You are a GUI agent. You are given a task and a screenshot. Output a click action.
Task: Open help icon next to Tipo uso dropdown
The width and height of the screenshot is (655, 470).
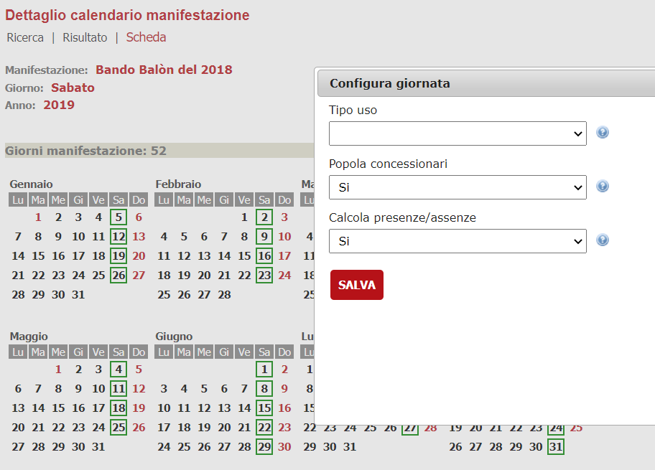(x=602, y=133)
